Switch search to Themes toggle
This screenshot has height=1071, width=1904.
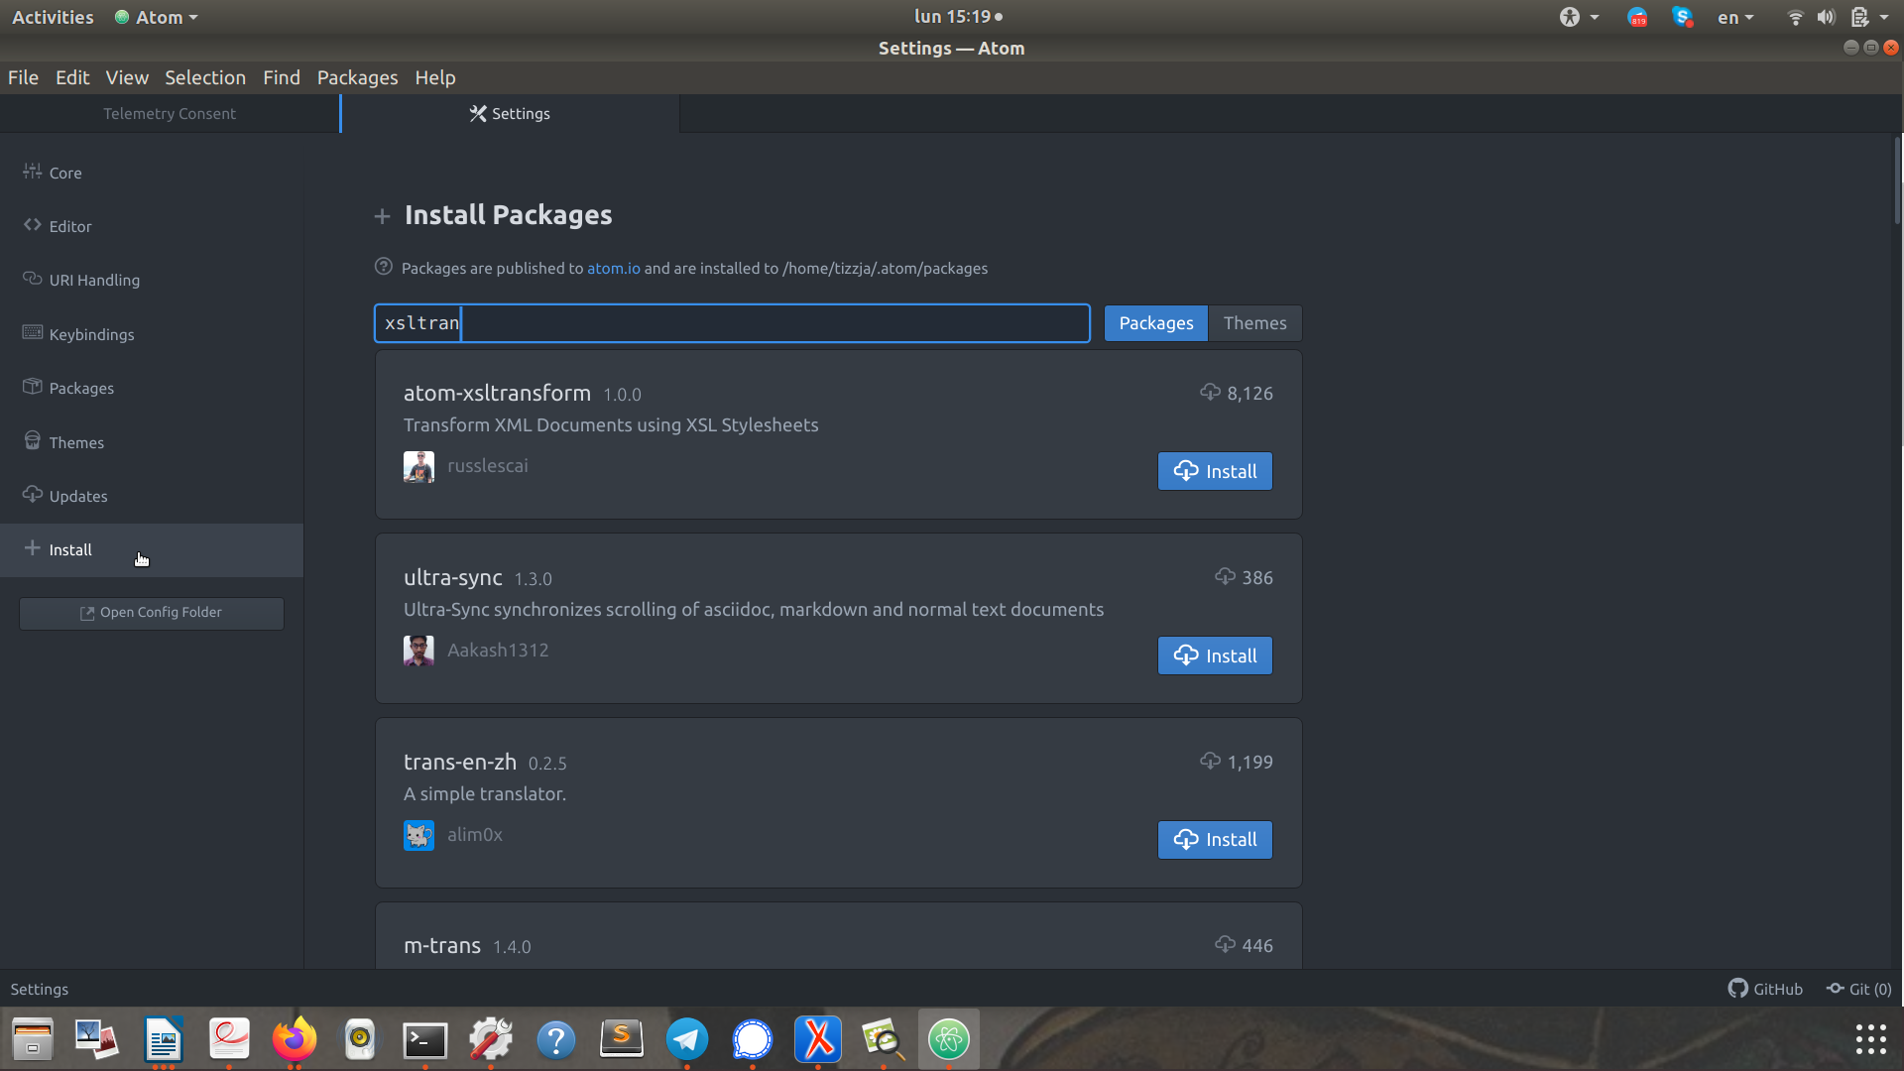1254,323
